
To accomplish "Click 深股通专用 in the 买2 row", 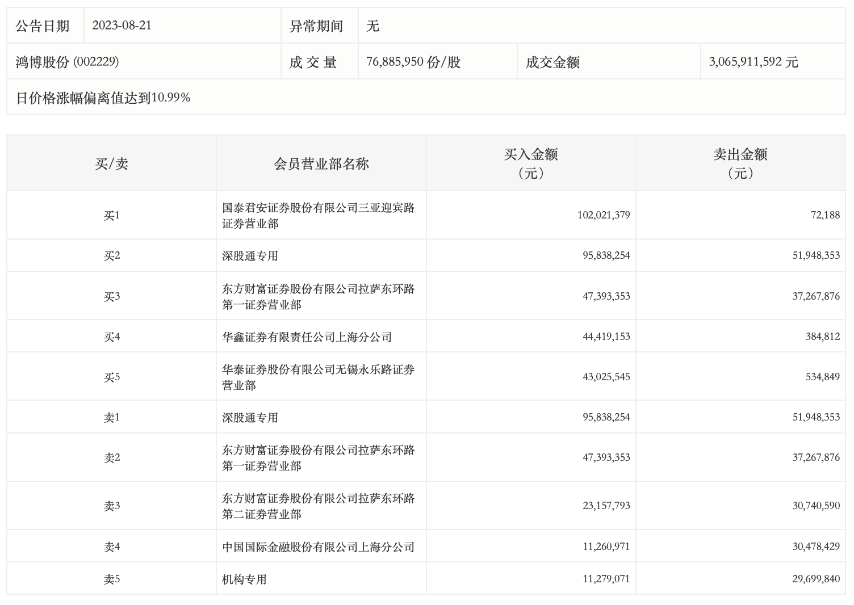I will click(x=250, y=256).
